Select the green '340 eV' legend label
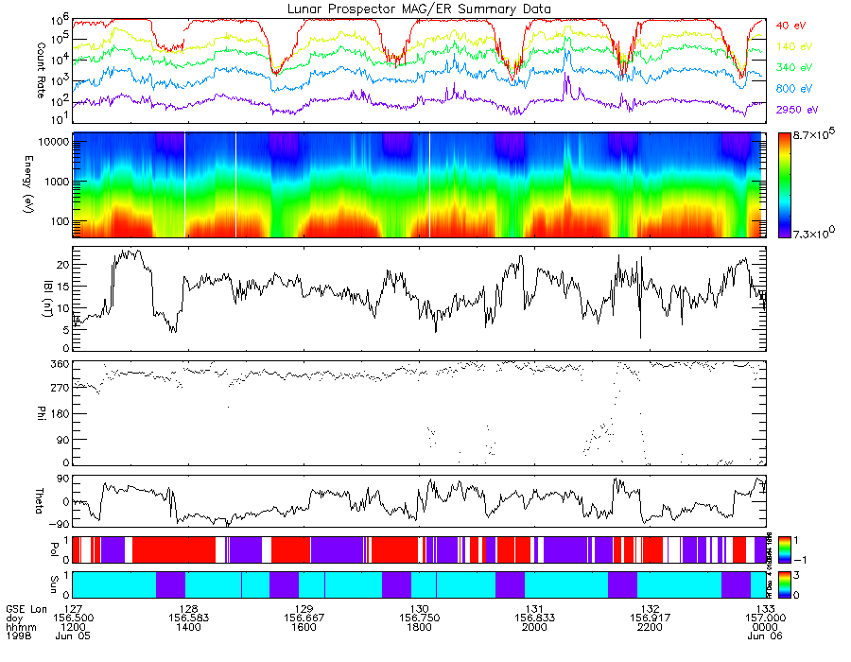This screenshot has height=662, width=851. (x=794, y=67)
